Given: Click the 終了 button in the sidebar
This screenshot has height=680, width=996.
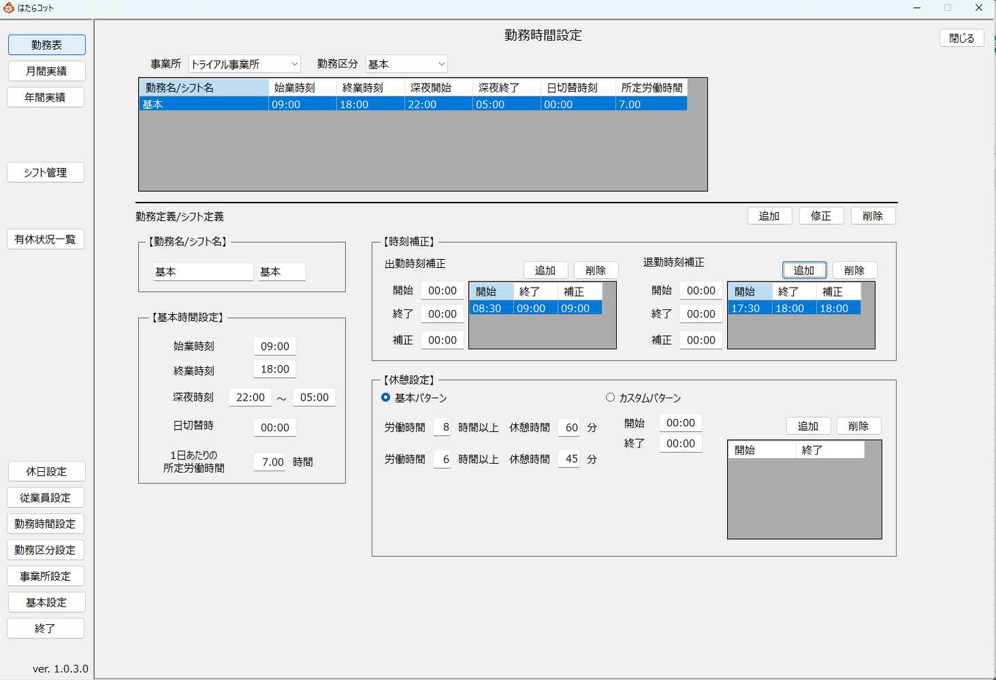Looking at the screenshot, I should (46, 629).
